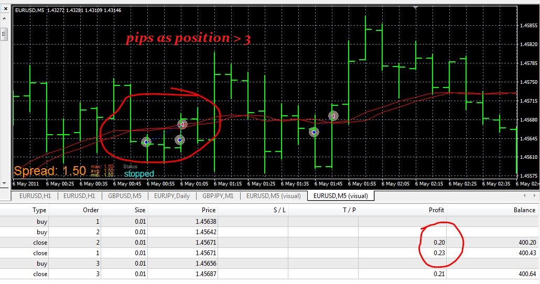Click the Balance column header
This screenshot has width=540, height=284.
coord(524,210)
